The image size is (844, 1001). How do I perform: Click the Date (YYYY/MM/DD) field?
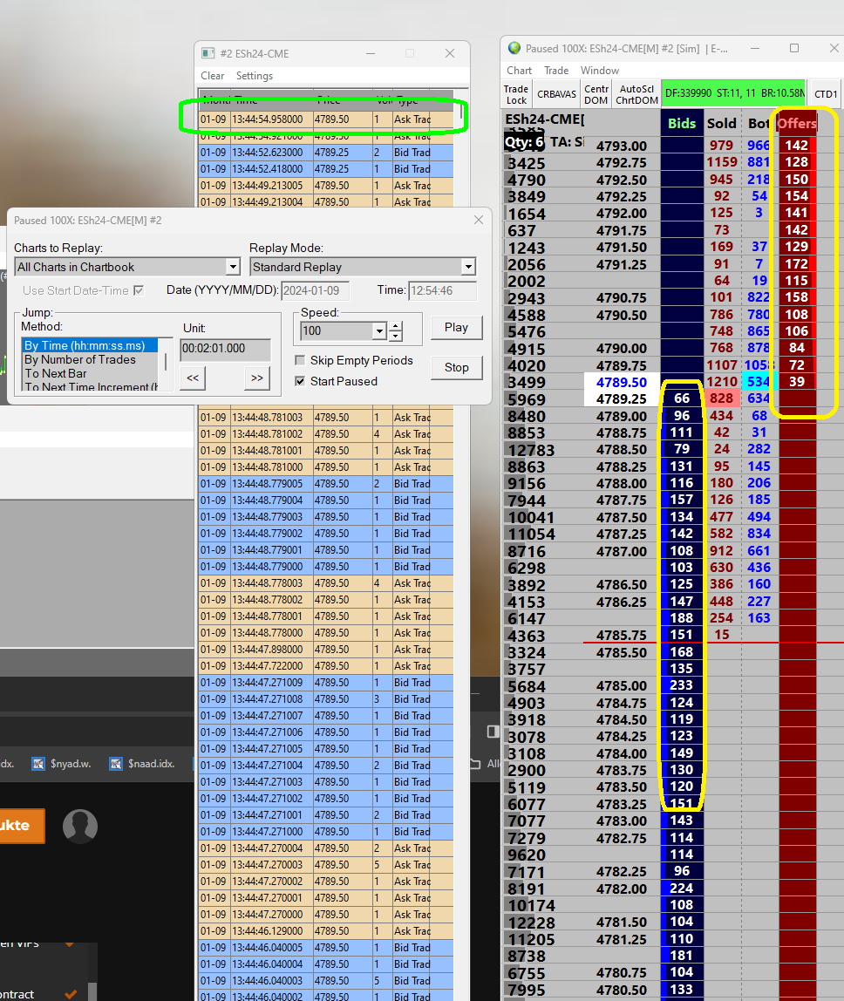pyautogui.click(x=315, y=291)
